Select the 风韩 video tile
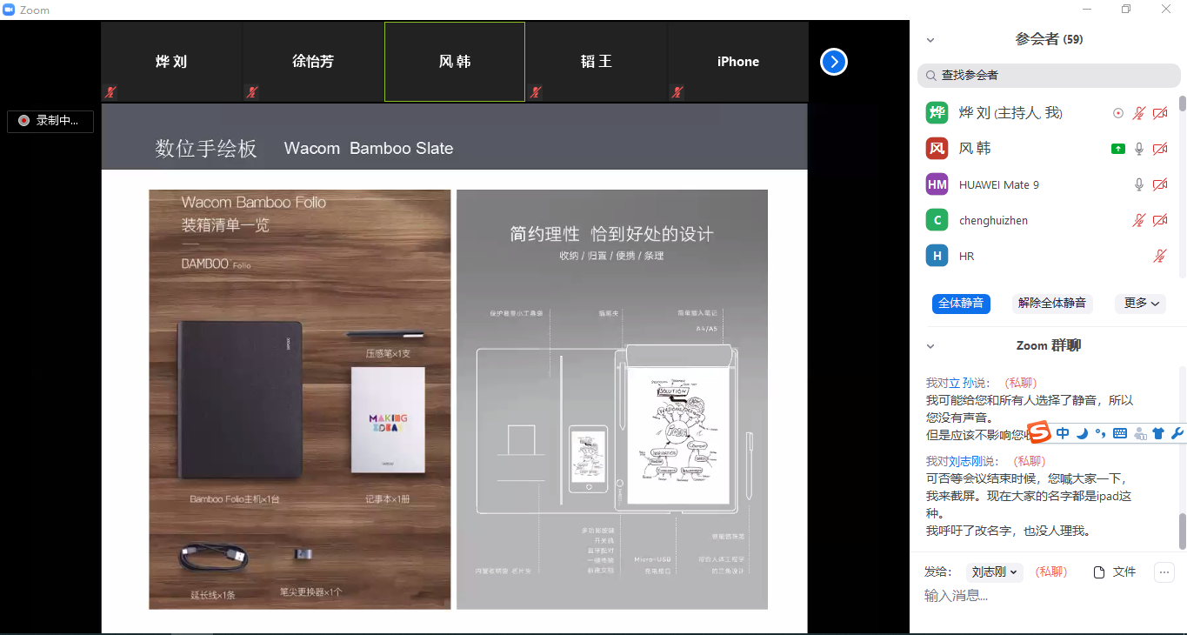Screen dimensions: 1187x635 tap(455, 62)
